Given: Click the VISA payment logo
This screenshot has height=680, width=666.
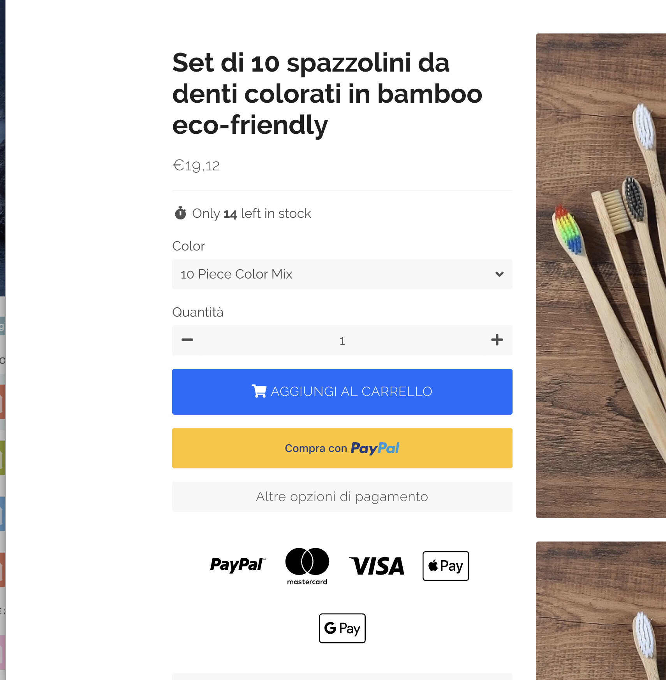Looking at the screenshot, I should pyautogui.click(x=377, y=566).
